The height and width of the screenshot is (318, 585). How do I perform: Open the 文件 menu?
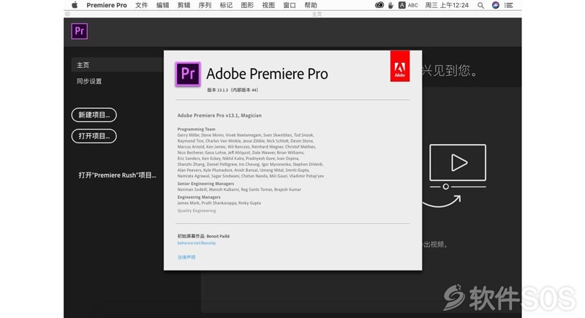141,5
